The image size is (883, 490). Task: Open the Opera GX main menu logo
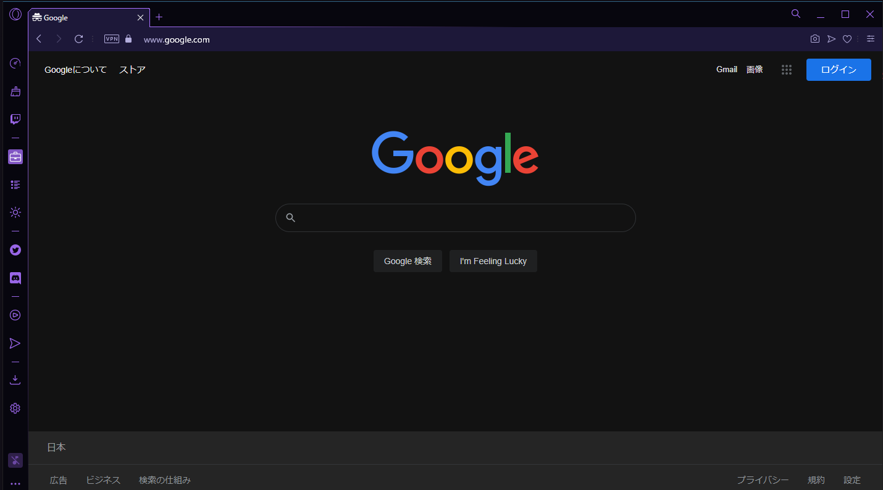(15, 14)
